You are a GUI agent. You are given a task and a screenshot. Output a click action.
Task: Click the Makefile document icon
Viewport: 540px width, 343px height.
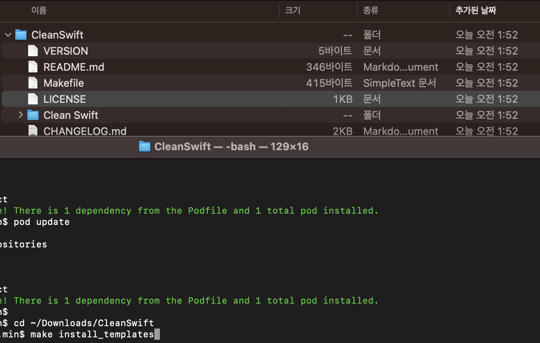(33, 83)
